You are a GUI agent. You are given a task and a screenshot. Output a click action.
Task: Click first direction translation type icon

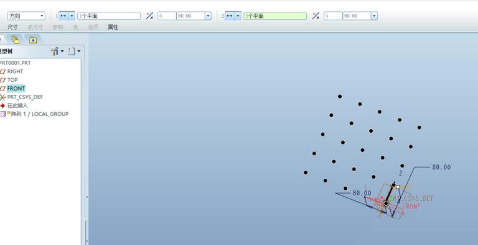pyautogui.click(x=63, y=16)
